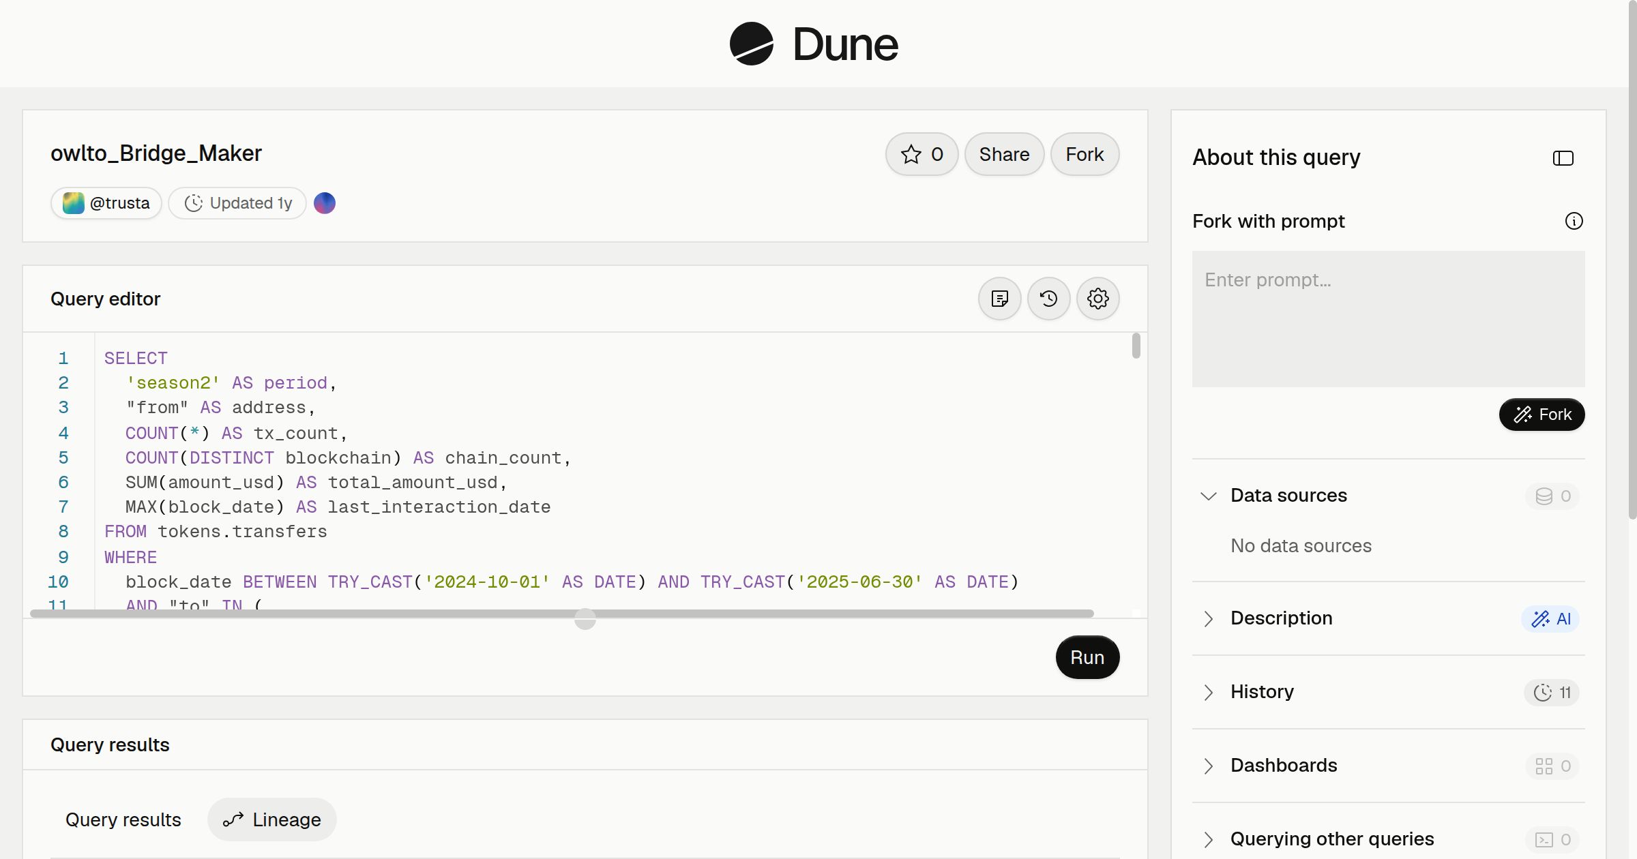Expand the Description section
The width and height of the screenshot is (1637, 859).
[1208, 618]
